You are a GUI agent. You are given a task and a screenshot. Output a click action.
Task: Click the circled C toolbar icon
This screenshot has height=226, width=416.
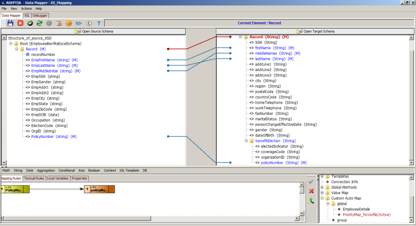[89, 23]
